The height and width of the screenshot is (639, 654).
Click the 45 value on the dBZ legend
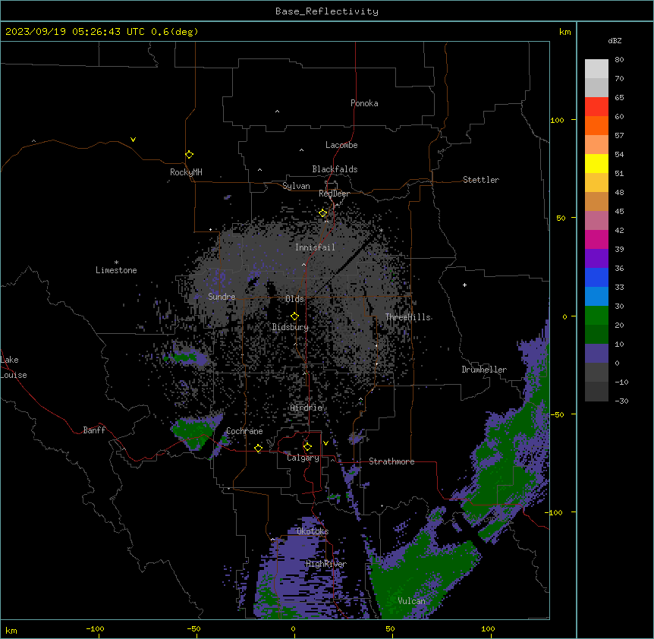point(619,212)
